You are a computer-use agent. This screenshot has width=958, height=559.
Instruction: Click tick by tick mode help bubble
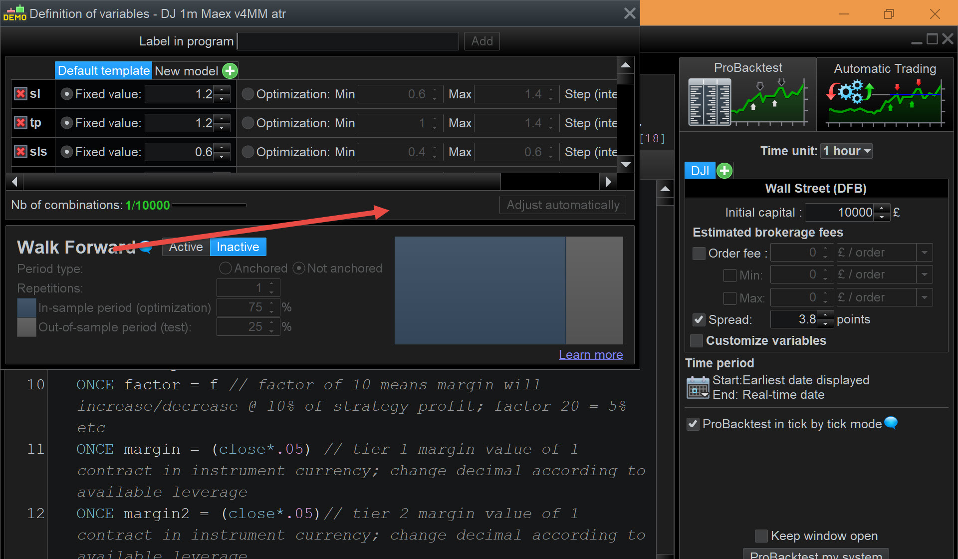click(891, 423)
